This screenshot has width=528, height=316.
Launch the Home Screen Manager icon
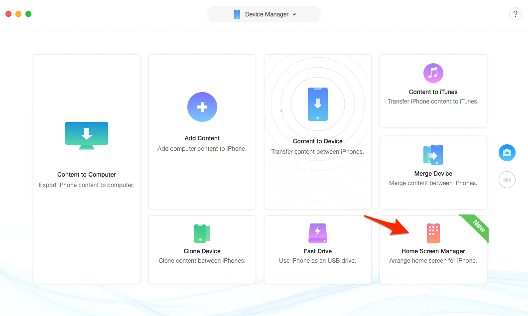pos(433,233)
